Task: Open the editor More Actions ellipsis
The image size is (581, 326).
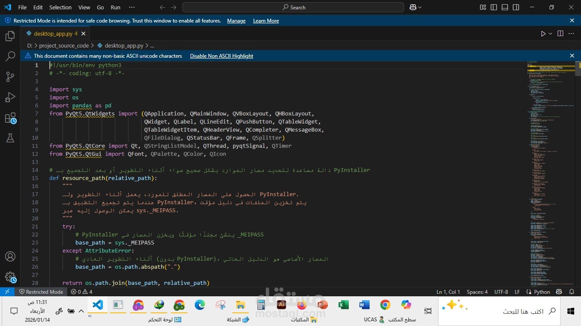Action: (572, 34)
